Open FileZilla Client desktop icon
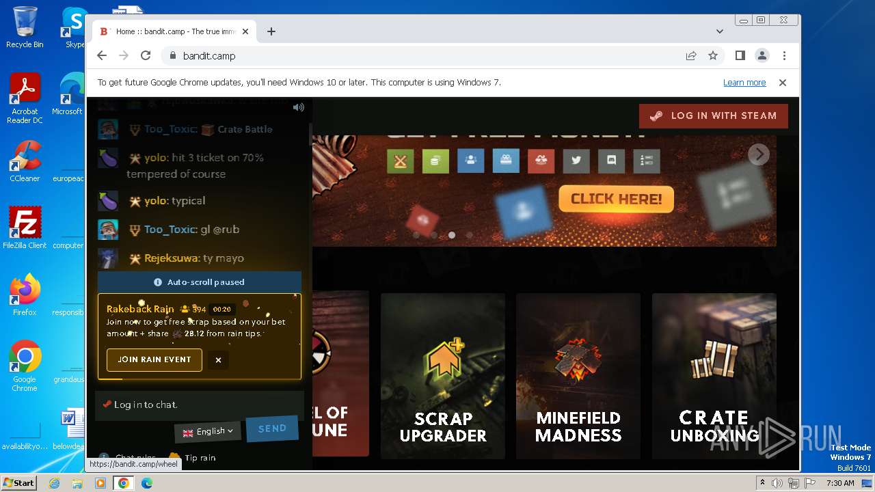Viewport: 875px width, 492px height. pyautogui.click(x=25, y=228)
